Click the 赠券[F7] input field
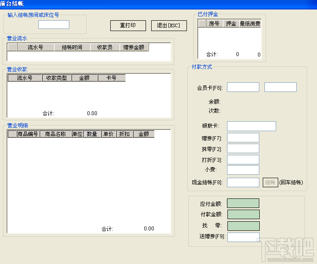The width and height of the screenshot is (317, 264). (243, 138)
